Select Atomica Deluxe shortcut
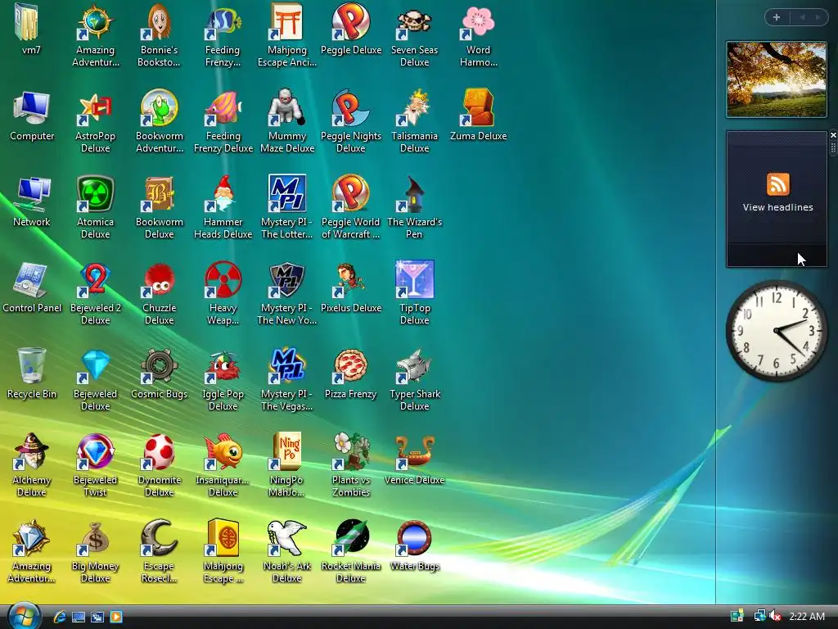Viewport: 838px width, 629px height. point(95,208)
